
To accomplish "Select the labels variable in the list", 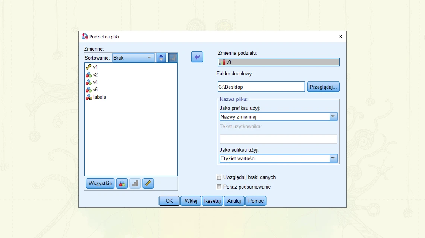I will [131, 97].
